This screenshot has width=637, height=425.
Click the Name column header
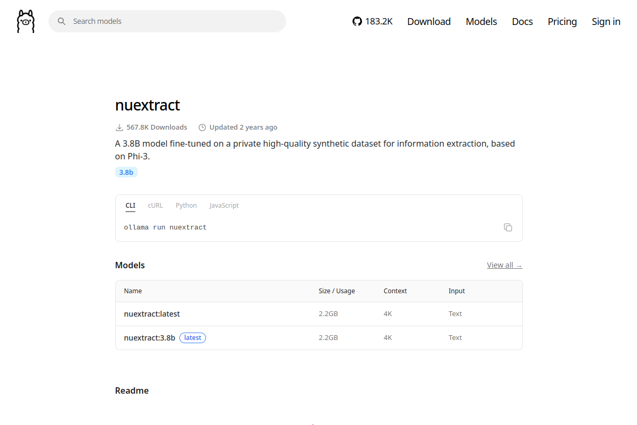[133, 291]
